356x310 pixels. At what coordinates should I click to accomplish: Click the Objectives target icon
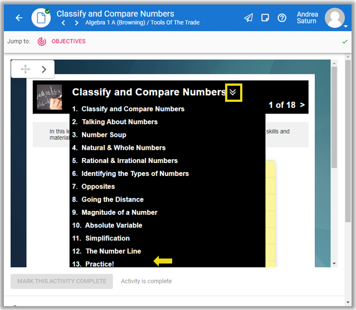(42, 41)
